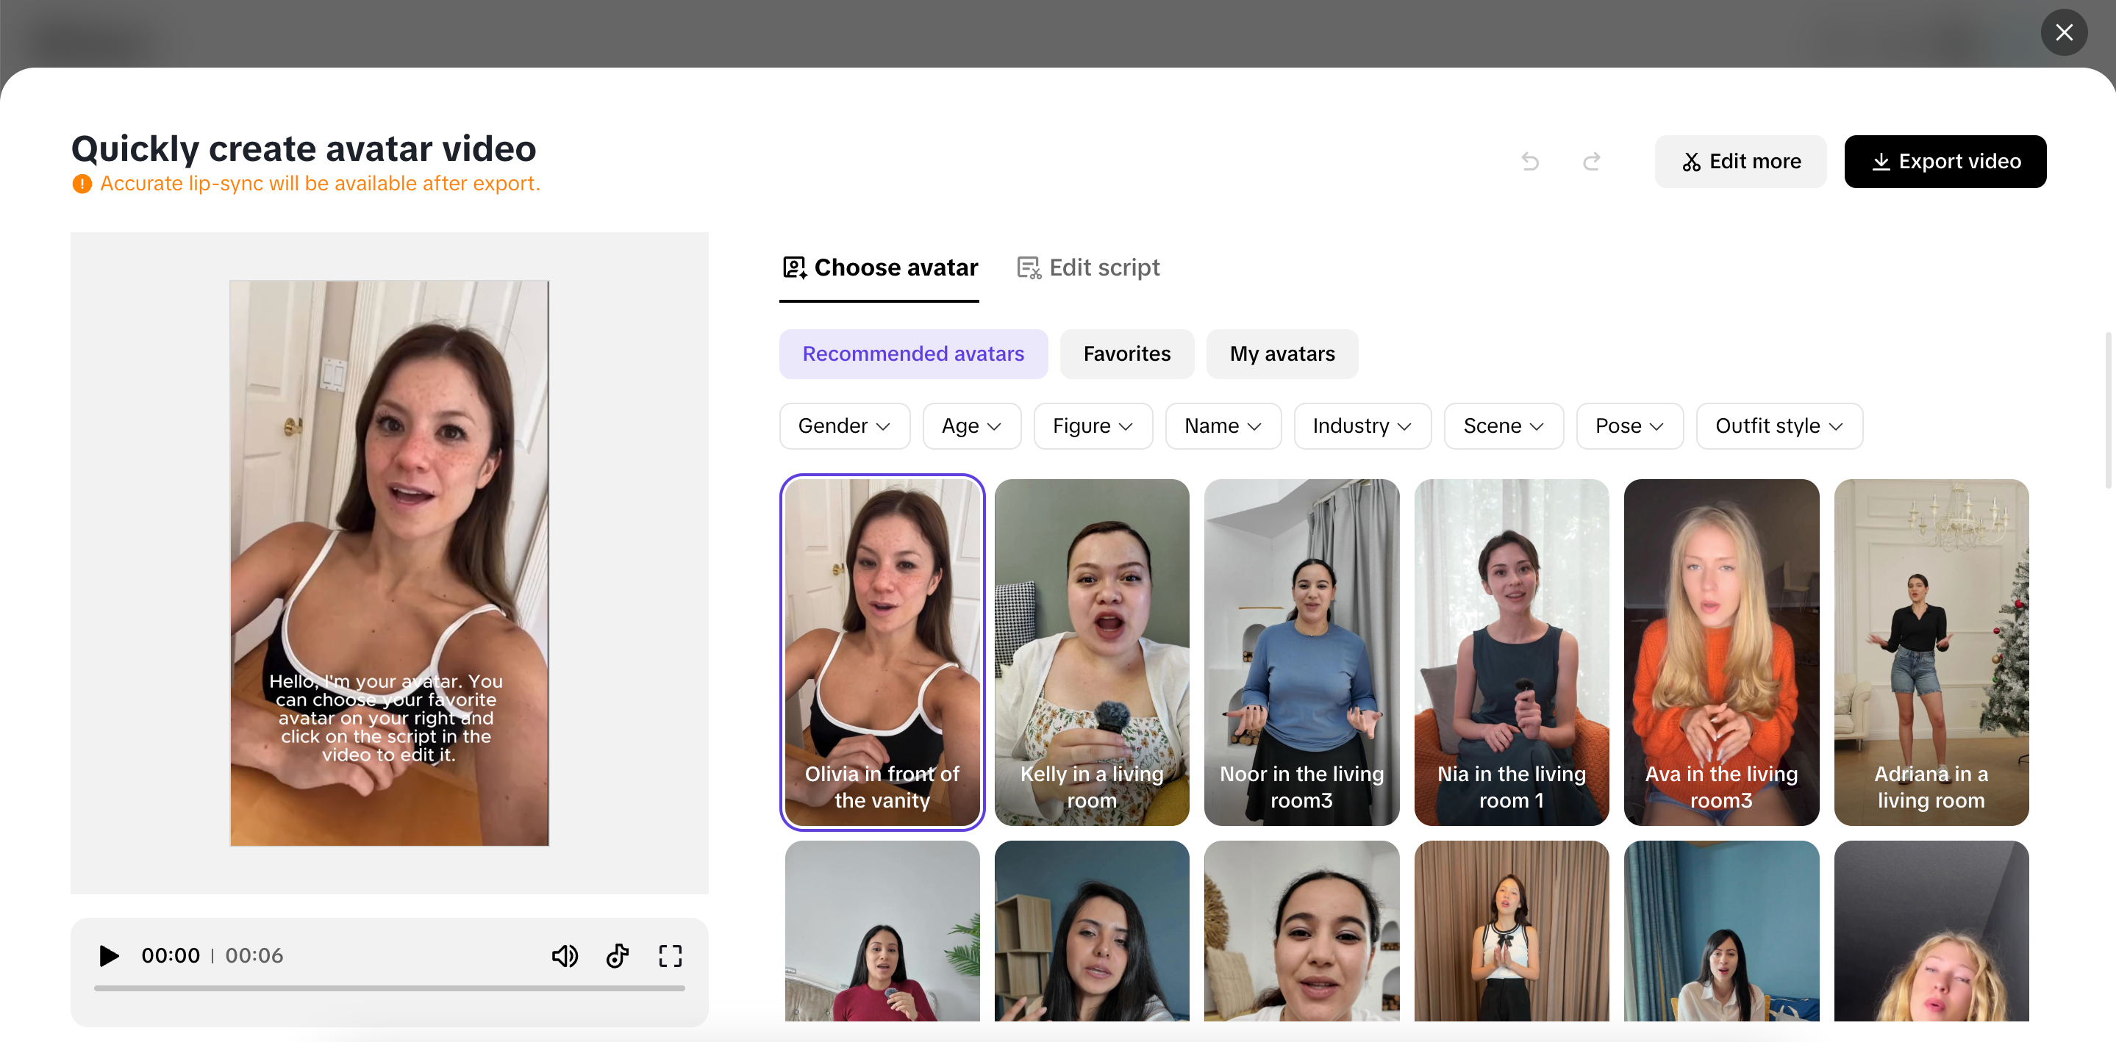Enable the Recommended avatars filter
This screenshot has width=2116, height=1042.
point(912,354)
